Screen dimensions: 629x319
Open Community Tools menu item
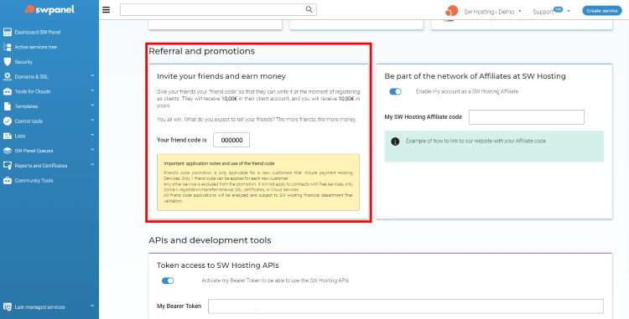tap(34, 181)
